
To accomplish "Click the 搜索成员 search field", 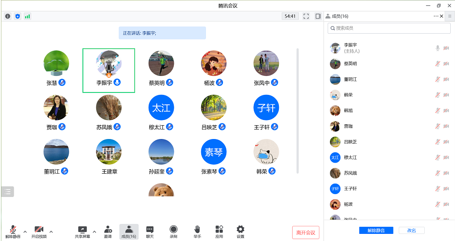I will point(389,28).
